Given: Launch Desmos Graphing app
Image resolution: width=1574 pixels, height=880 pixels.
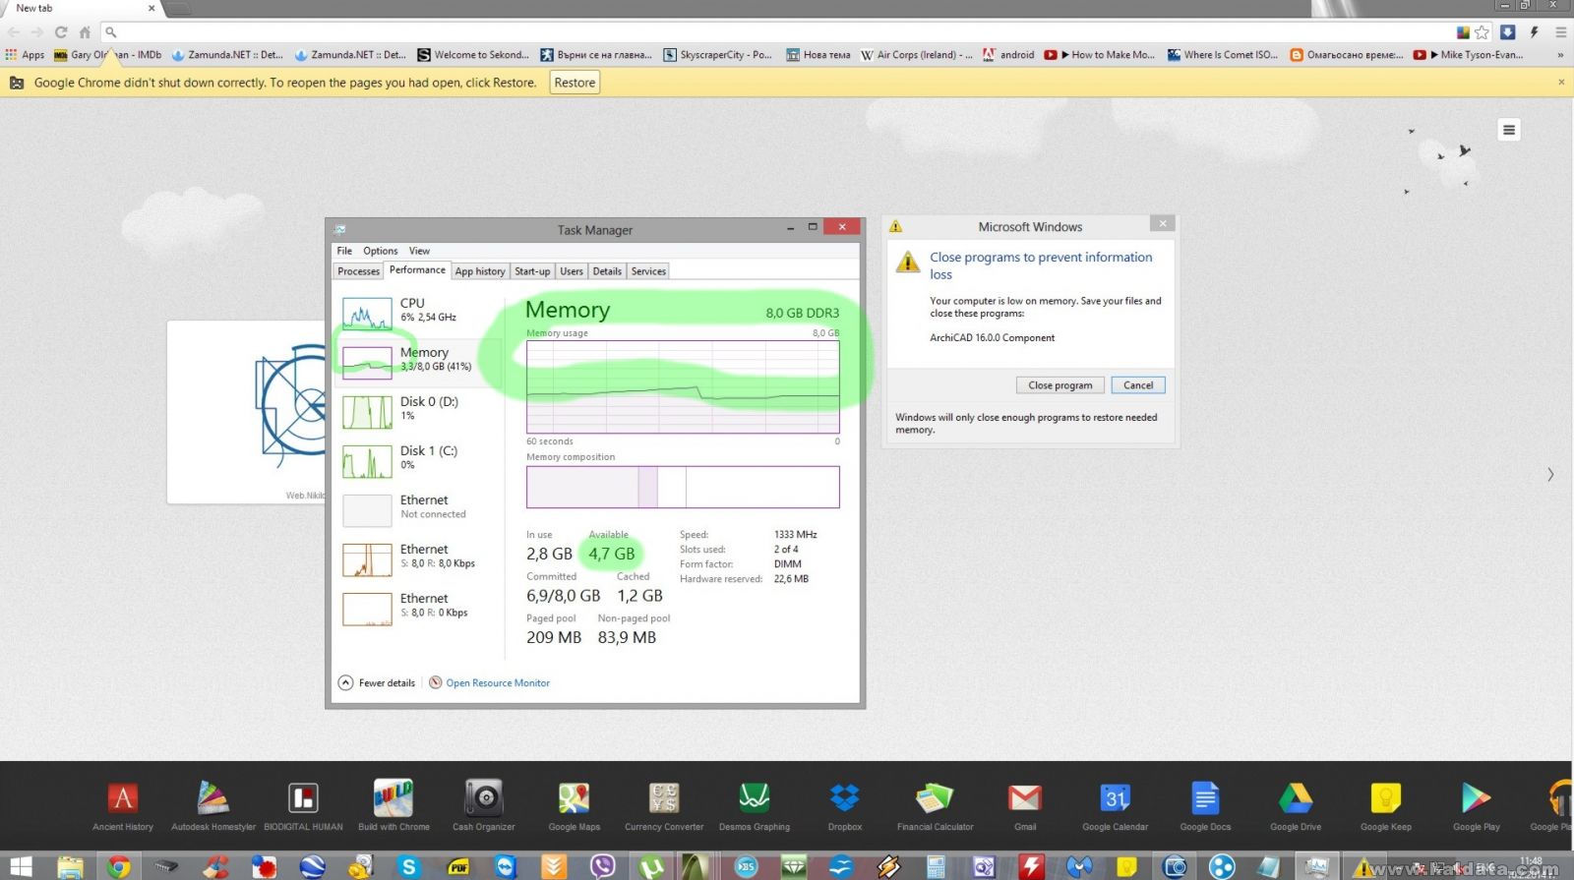Looking at the screenshot, I should 755,798.
